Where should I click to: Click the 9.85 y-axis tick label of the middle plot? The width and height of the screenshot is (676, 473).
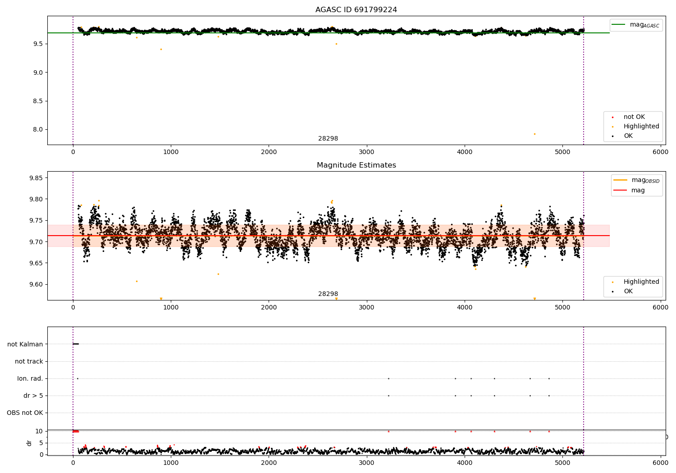point(36,178)
